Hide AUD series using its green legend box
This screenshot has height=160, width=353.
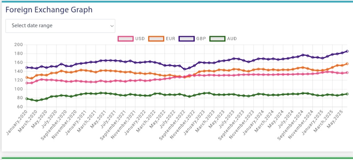(x=217, y=39)
